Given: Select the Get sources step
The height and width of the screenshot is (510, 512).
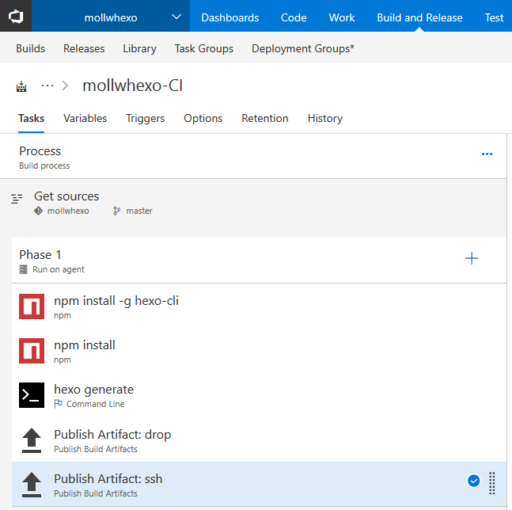Looking at the screenshot, I should 253,203.
